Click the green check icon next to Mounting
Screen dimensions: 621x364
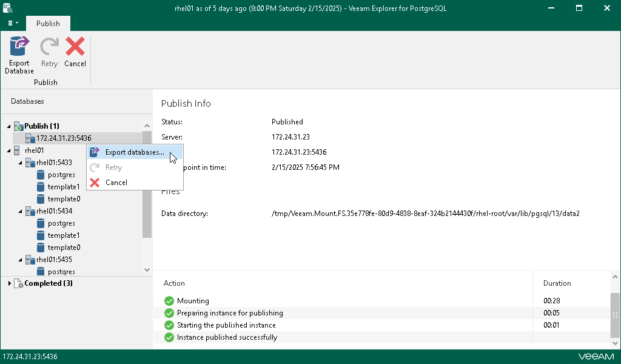169,301
